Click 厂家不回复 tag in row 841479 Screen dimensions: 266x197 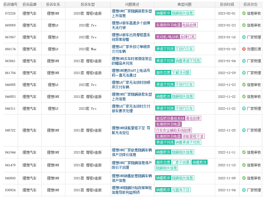(x=181, y=162)
